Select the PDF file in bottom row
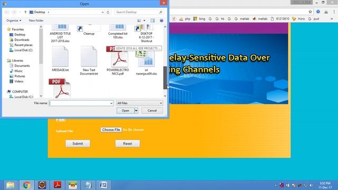The width and height of the screenshot is (338, 190). point(60,88)
